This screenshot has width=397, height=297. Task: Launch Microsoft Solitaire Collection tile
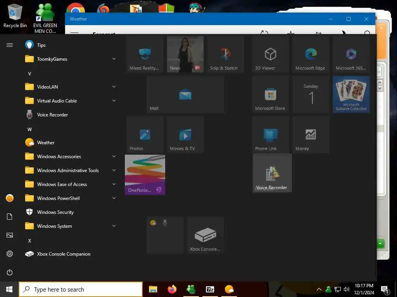coord(351,94)
